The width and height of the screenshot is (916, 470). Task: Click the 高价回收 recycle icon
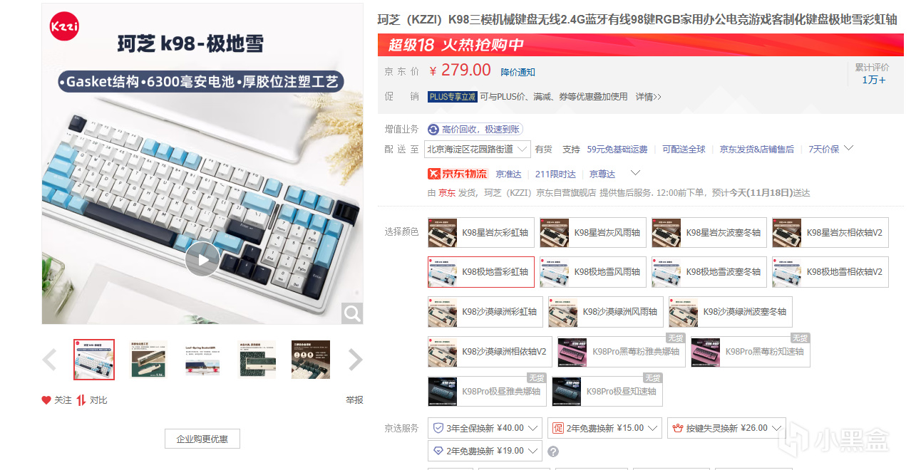433,129
